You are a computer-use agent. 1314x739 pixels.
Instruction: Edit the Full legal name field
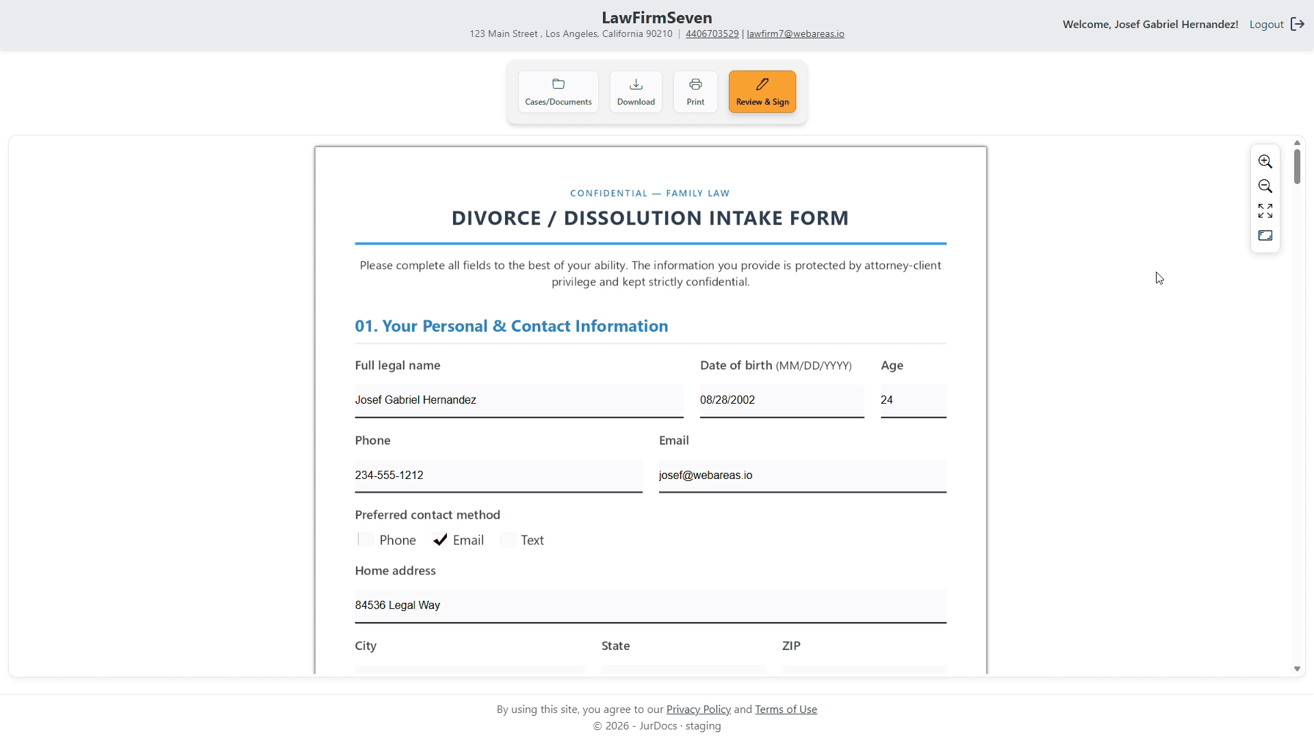(519, 400)
